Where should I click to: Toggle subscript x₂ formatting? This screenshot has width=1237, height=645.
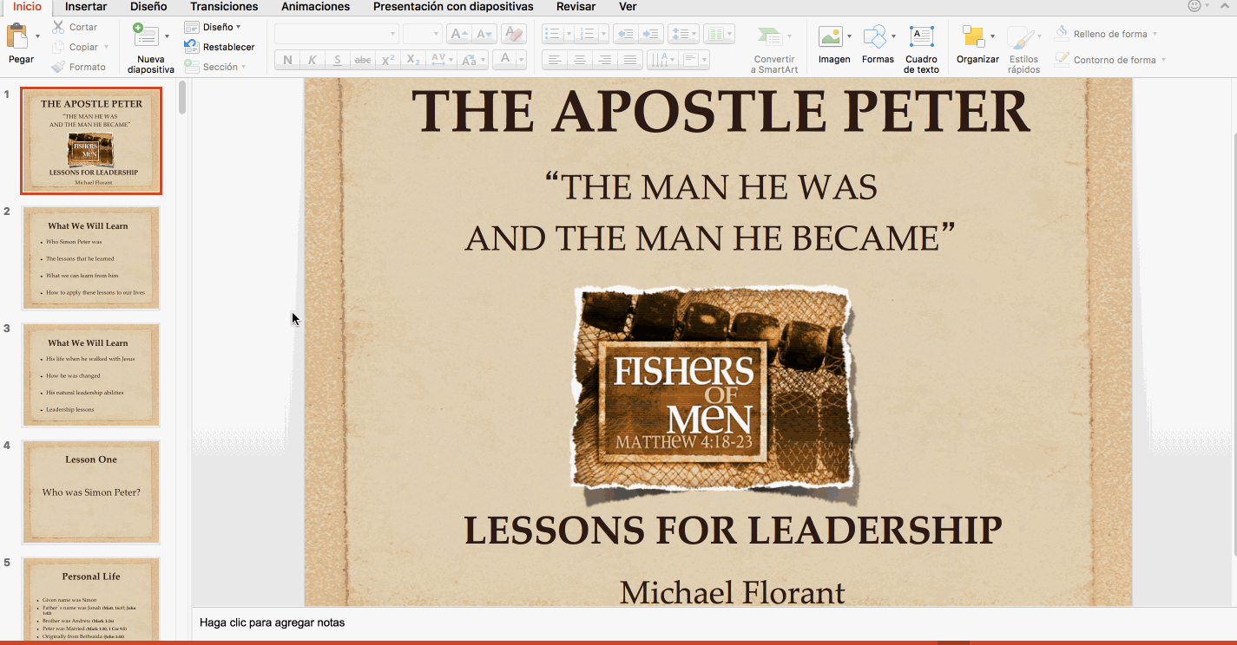(x=413, y=60)
